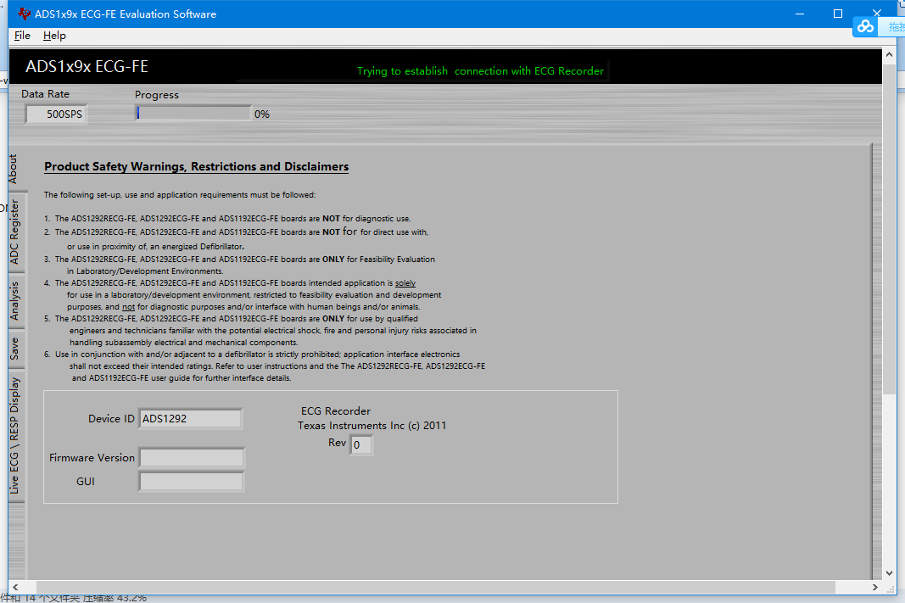Click the Device ID field showing ADS1292
905x603 pixels.
click(190, 419)
